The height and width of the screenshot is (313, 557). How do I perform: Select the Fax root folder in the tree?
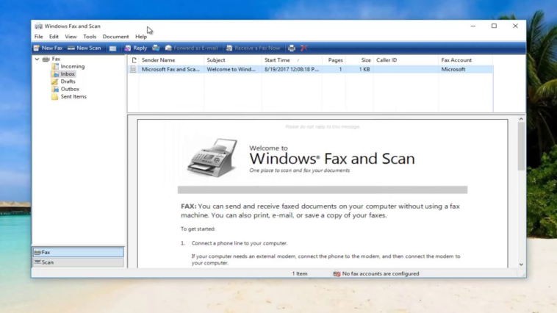51,59
